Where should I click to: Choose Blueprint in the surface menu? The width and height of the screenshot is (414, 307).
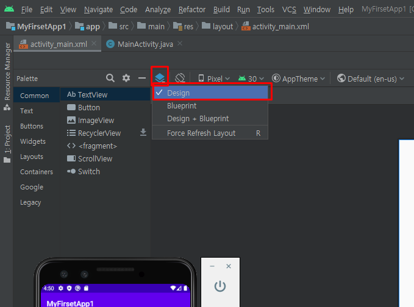(211, 106)
